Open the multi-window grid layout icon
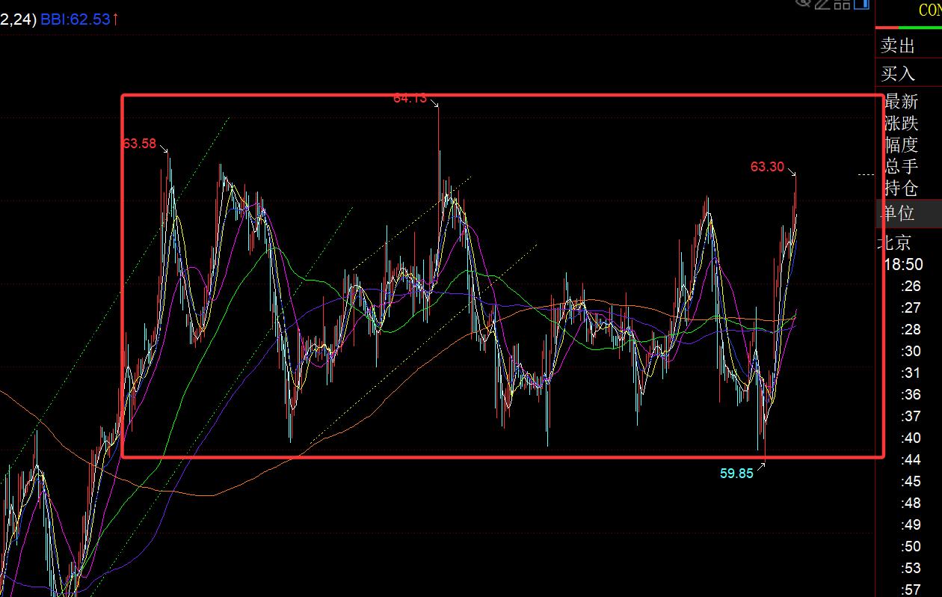 [842, 4]
